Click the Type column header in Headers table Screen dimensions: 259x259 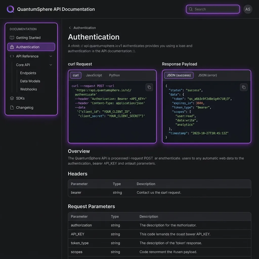(x=117, y=184)
